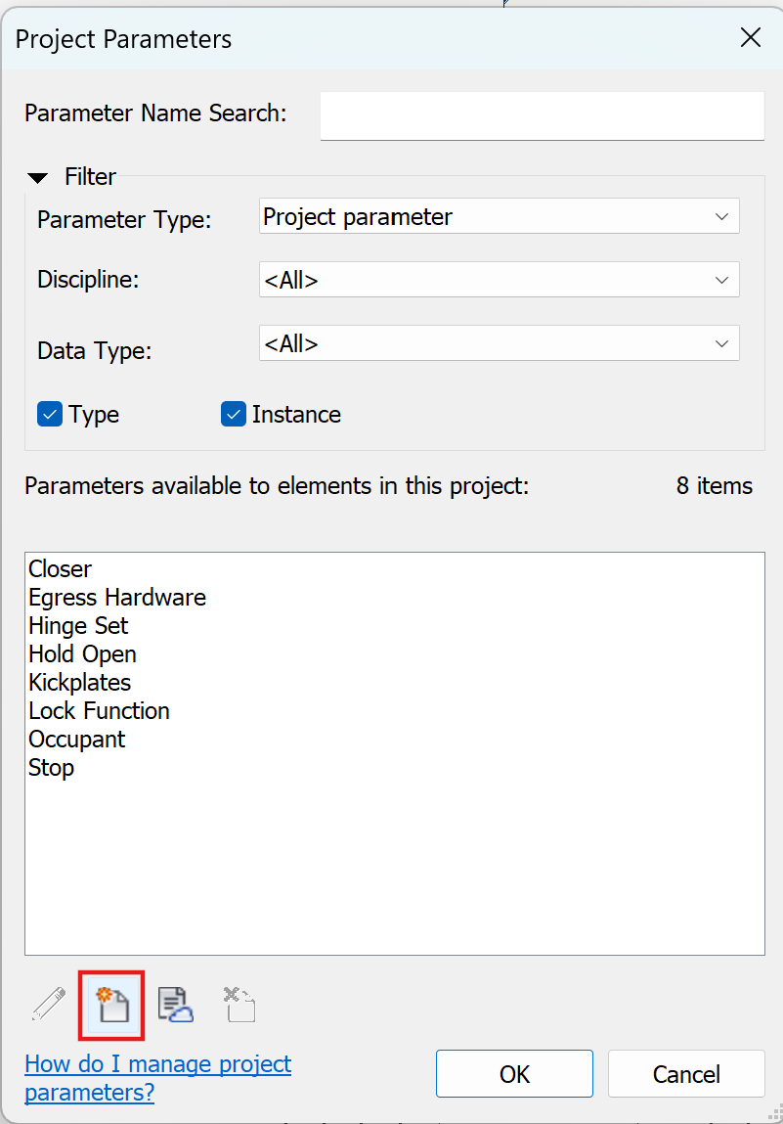Open the Discipline dropdown
Image resolution: width=783 pixels, height=1124 pixels.
[500, 280]
